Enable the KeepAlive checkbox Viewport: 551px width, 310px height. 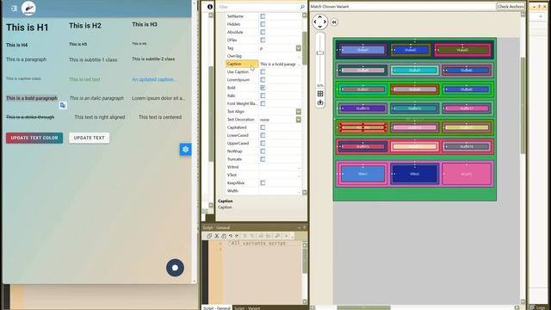pos(263,183)
